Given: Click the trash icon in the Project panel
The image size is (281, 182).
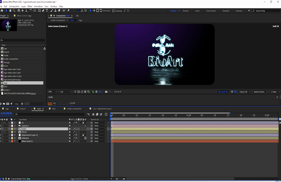Looking at the screenshot, I should [22, 104].
